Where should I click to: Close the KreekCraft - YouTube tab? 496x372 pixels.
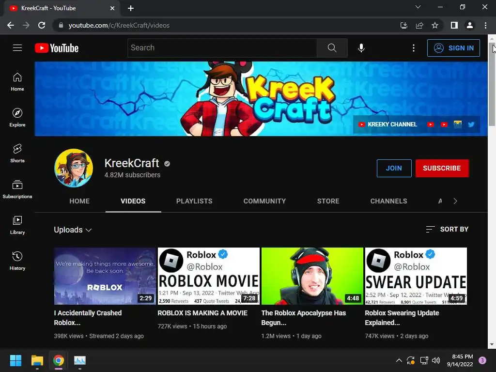[x=112, y=8]
